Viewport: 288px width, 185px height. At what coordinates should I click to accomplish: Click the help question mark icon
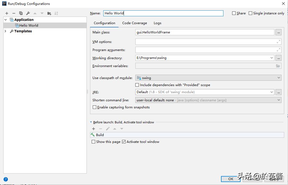[x=6, y=179]
